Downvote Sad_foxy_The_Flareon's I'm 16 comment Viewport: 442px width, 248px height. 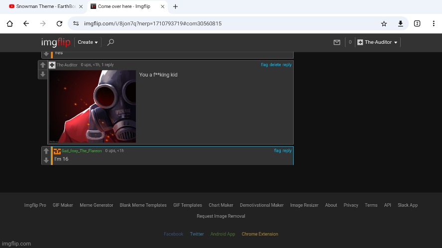click(46, 160)
